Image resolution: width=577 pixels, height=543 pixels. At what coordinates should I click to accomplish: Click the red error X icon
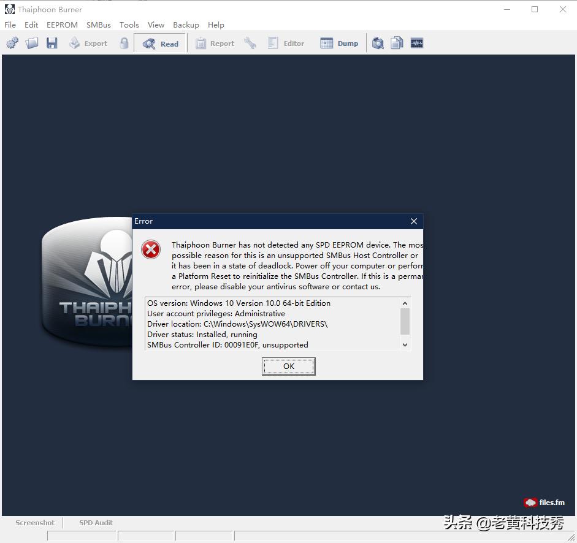(x=151, y=250)
